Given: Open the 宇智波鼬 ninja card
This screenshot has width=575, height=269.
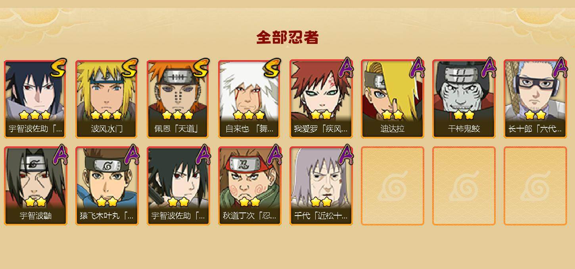Looking at the screenshot, I should 36,186.
